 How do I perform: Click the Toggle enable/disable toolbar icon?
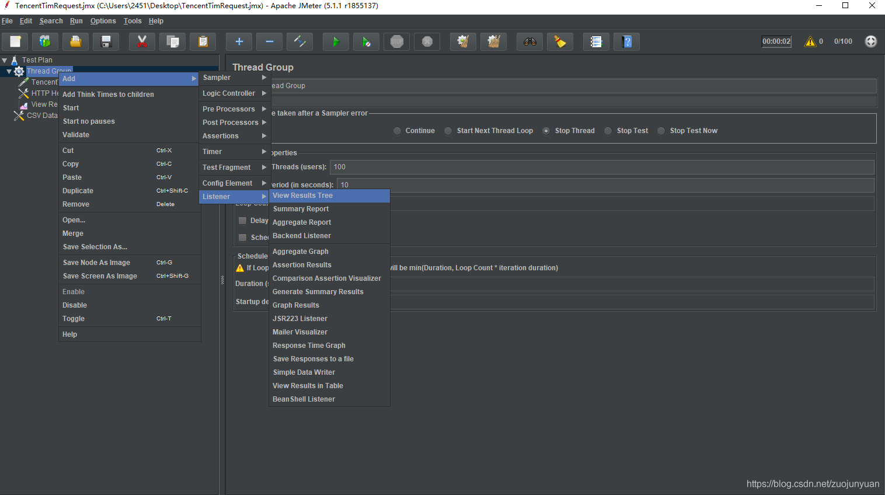tap(299, 41)
